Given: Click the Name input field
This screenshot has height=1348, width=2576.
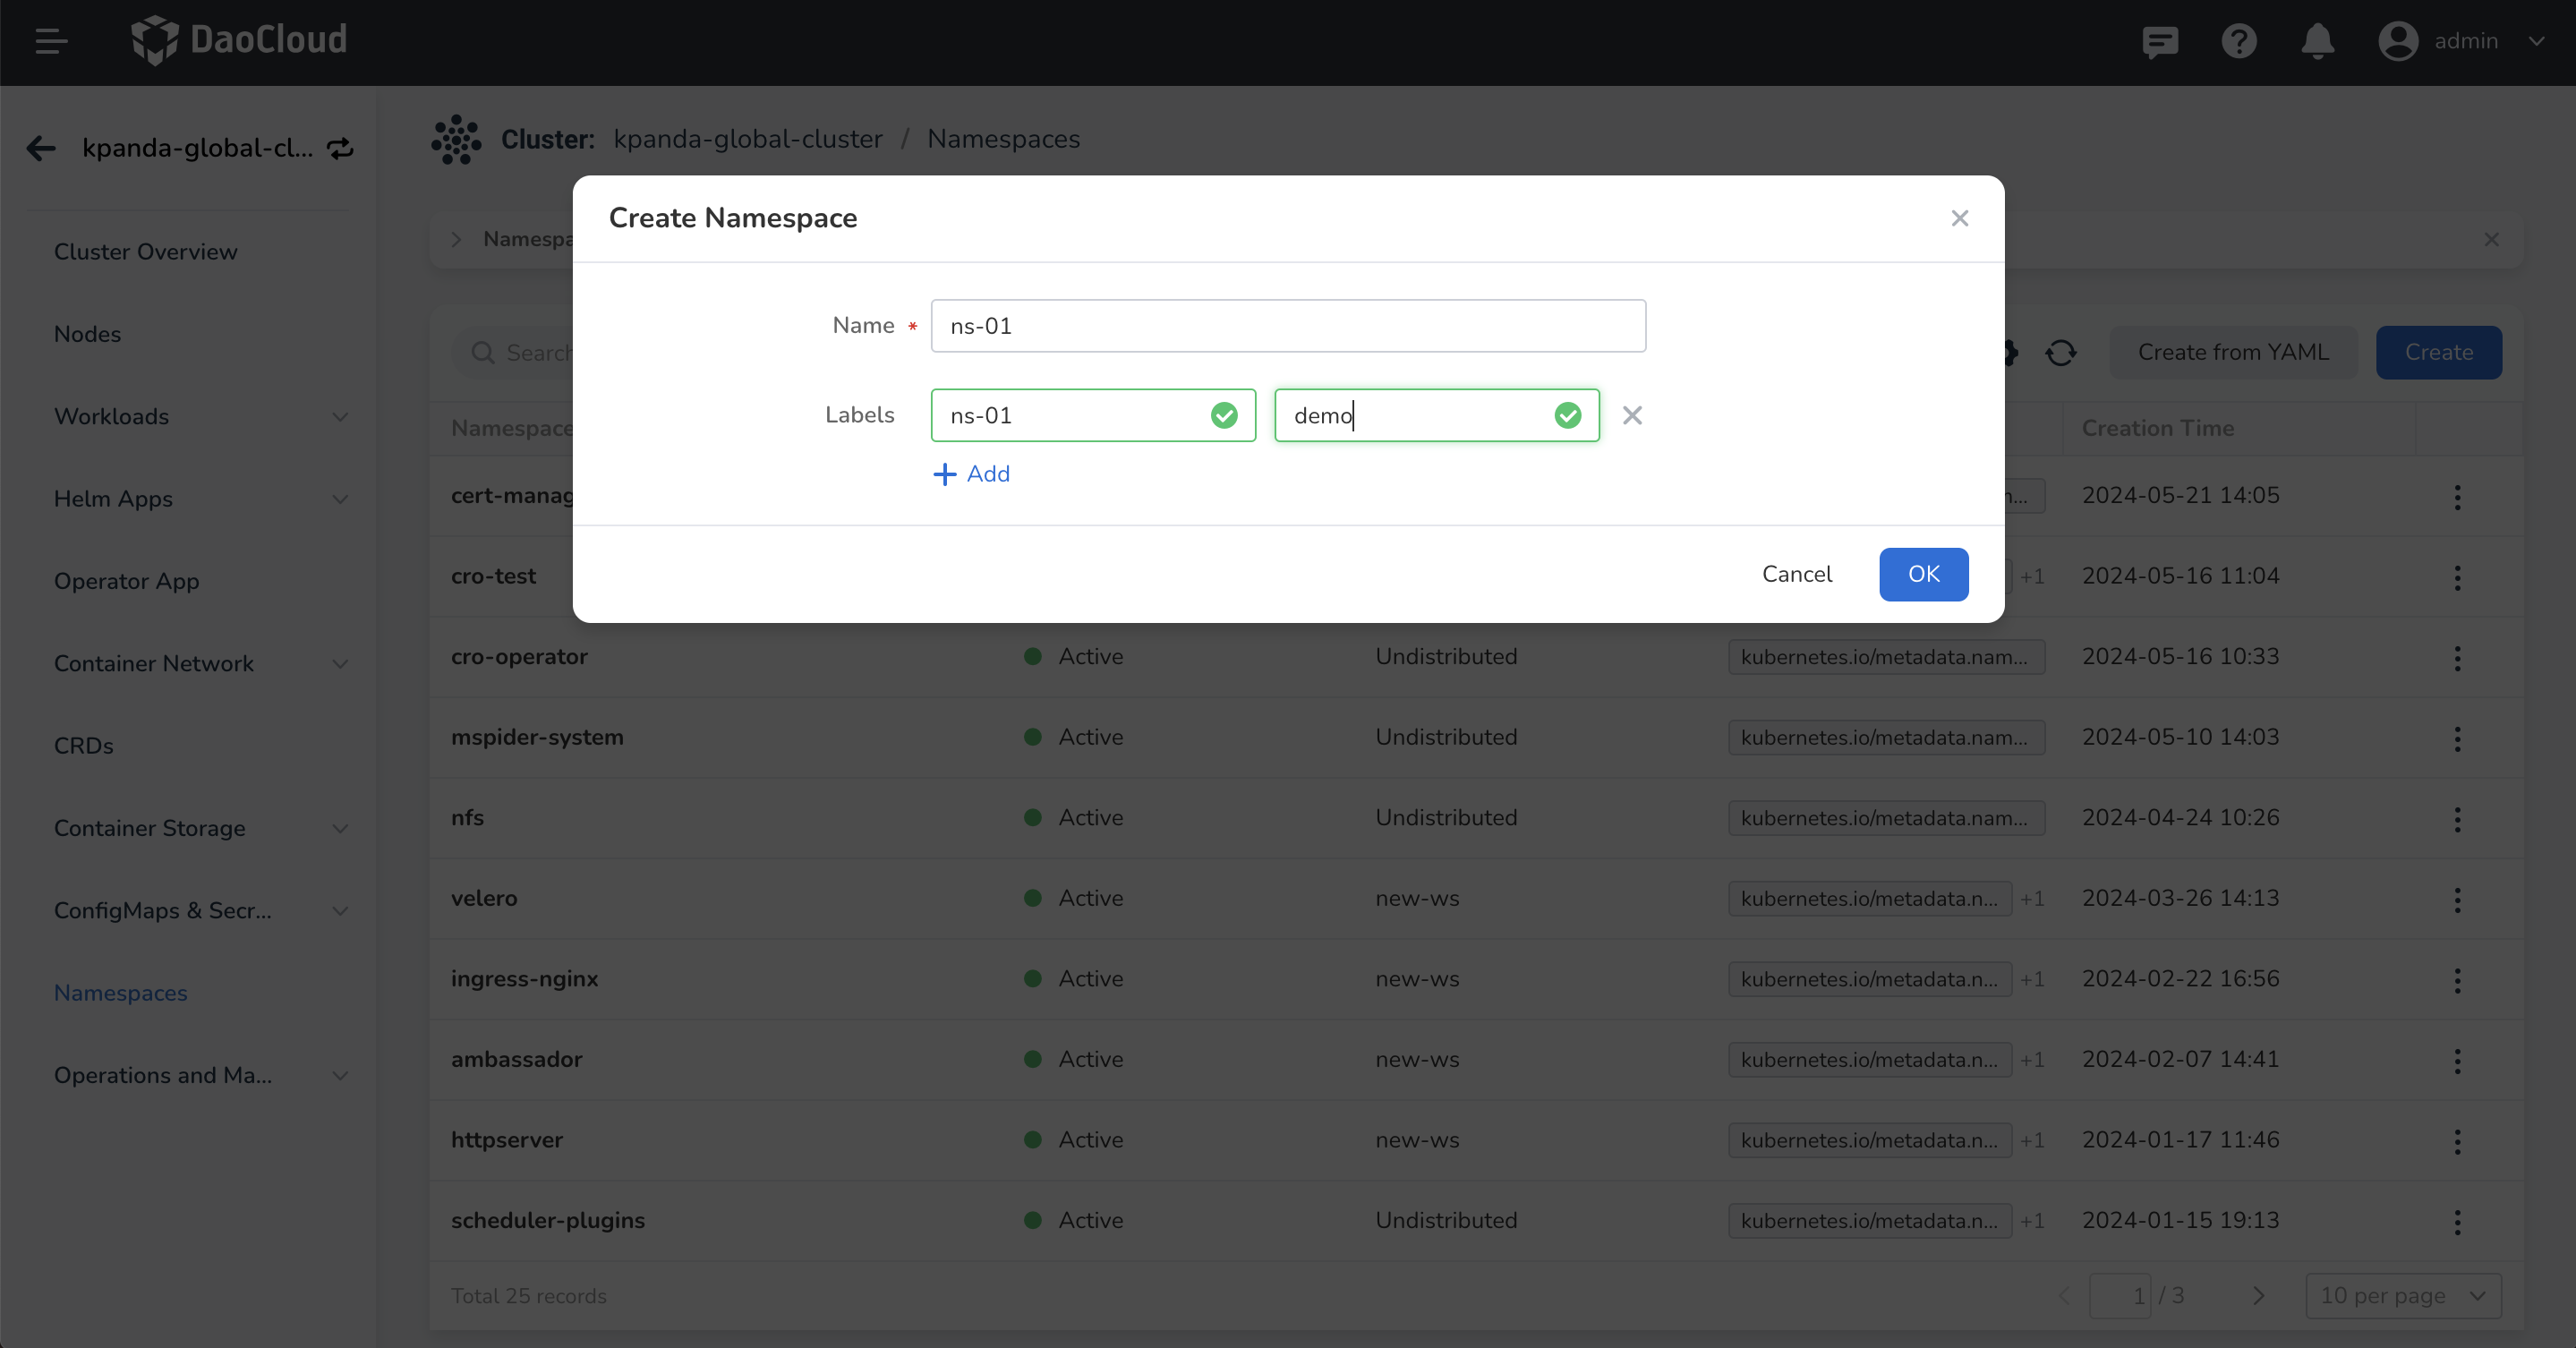Looking at the screenshot, I should [1287, 326].
